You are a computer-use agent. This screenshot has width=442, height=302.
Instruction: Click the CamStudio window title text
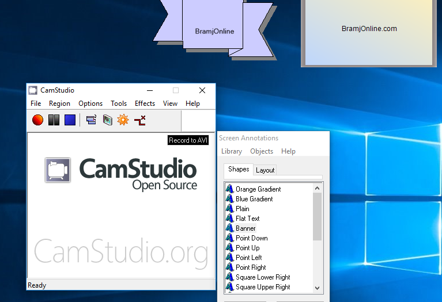(x=57, y=90)
